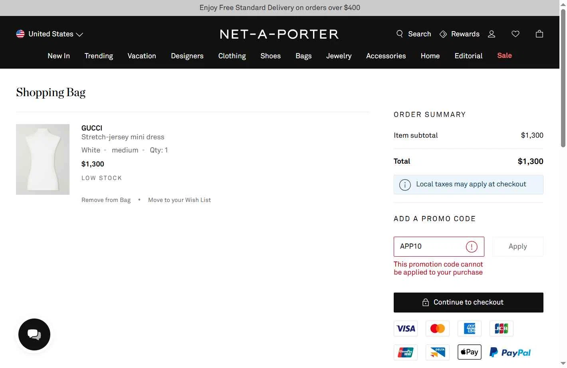This screenshot has width=567, height=368.
Task: Open the search magnifier icon
Action: 400,34
